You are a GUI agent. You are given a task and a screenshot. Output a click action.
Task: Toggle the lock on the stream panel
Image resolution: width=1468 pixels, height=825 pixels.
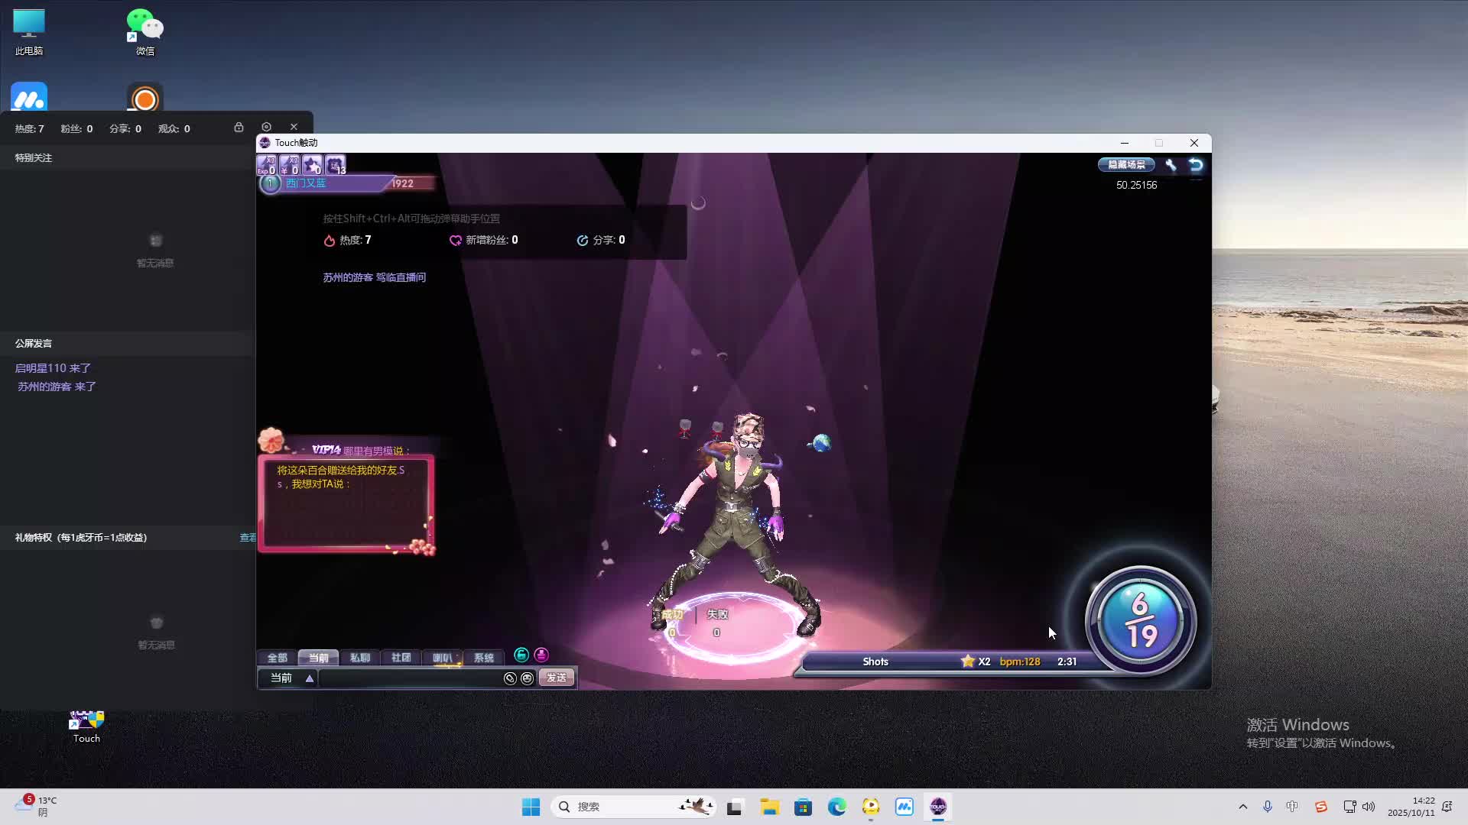point(239,128)
